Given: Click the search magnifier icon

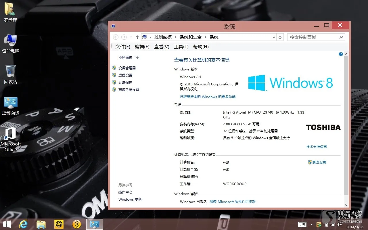Looking at the screenshot, I should [341, 37].
